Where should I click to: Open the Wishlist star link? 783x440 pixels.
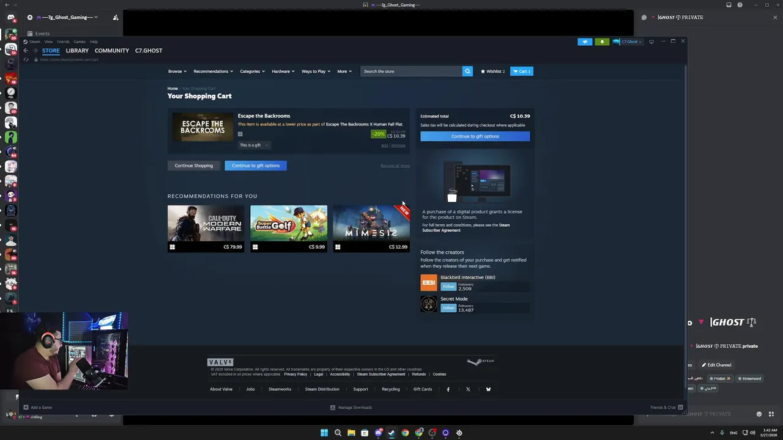coord(493,71)
